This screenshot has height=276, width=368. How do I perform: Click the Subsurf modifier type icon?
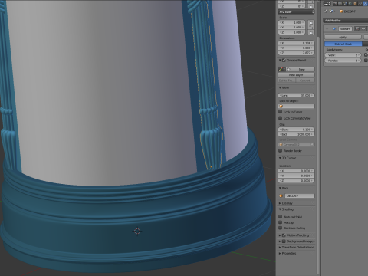(x=334, y=28)
